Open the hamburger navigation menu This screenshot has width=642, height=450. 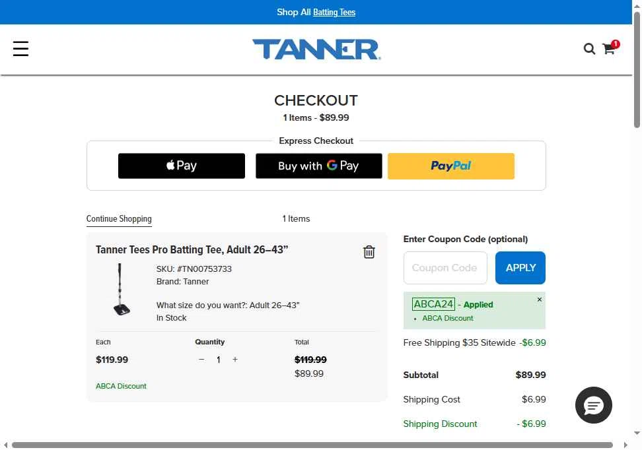pyautogui.click(x=20, y=49)
